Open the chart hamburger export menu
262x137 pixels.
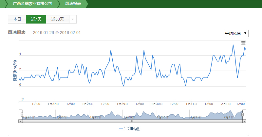(243, 43)
